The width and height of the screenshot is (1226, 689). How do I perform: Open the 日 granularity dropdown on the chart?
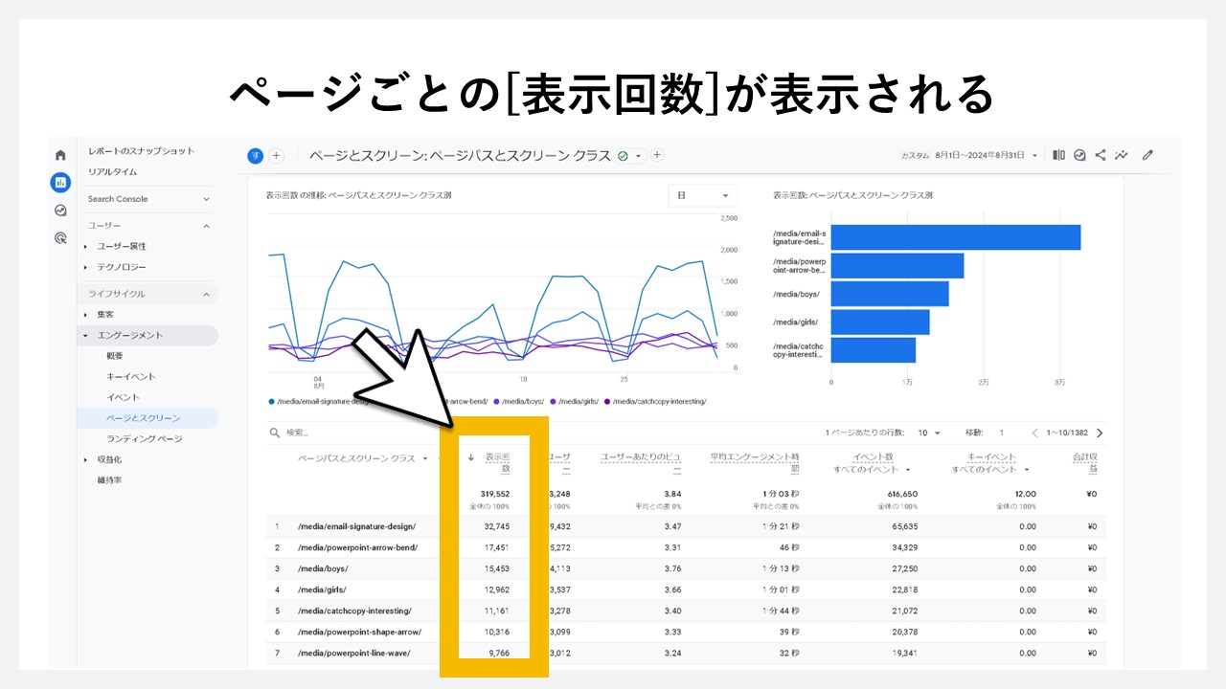coord(704,195)
